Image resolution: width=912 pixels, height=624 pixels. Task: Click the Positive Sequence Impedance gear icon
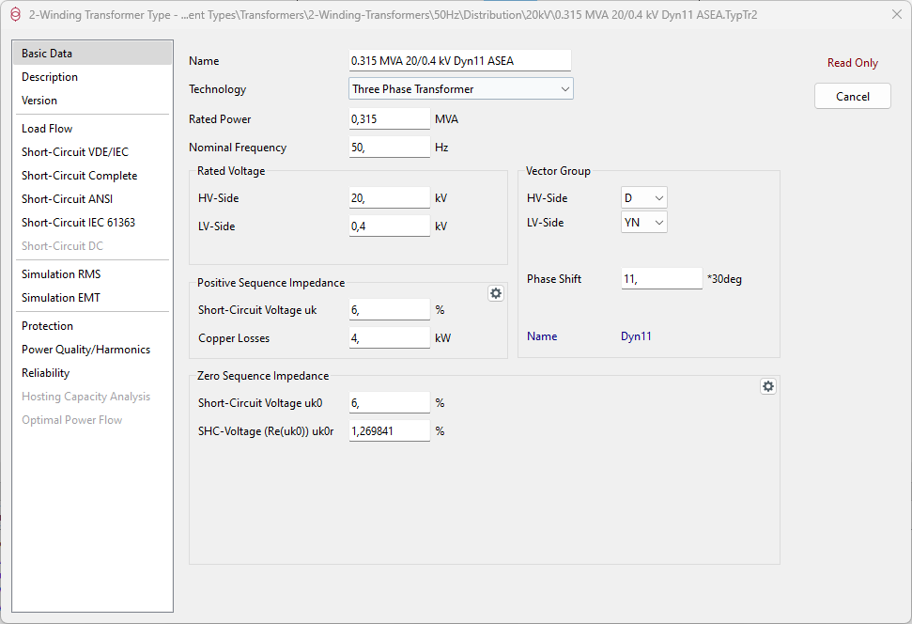pyautogui.click(x=496, y=293)
